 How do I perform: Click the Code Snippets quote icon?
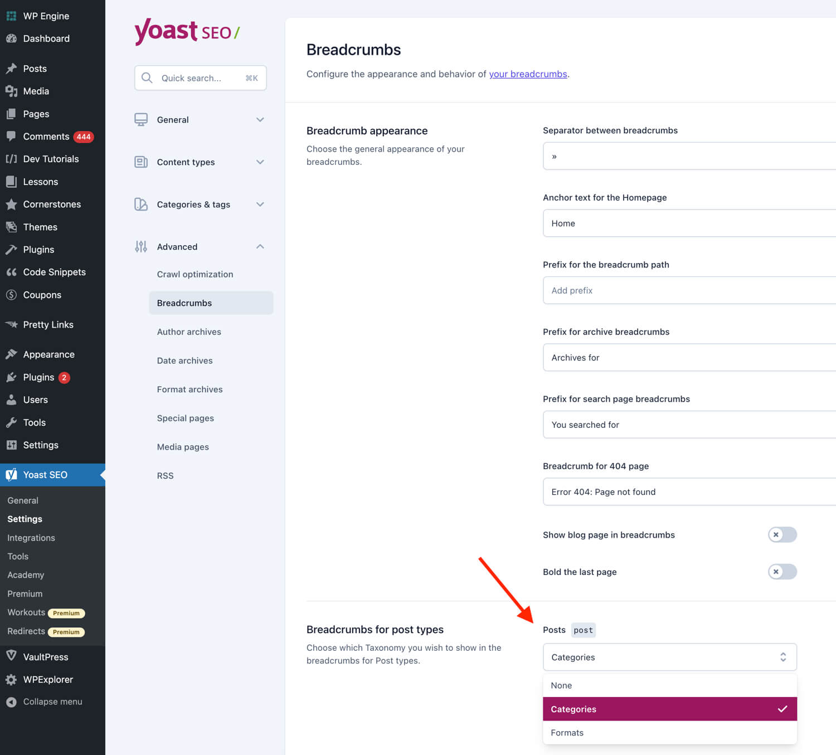point(11,272)
